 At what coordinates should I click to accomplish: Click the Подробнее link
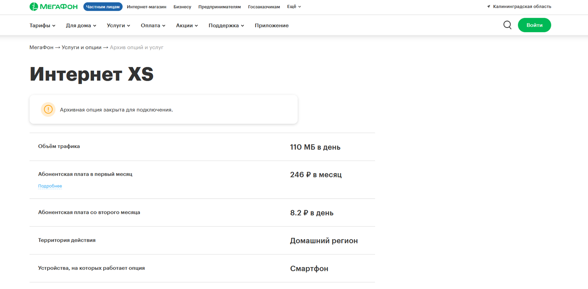(x=50, y=186)
